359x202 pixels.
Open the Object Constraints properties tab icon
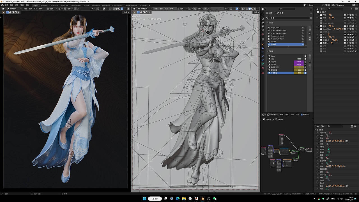click(x=263, y=60)
